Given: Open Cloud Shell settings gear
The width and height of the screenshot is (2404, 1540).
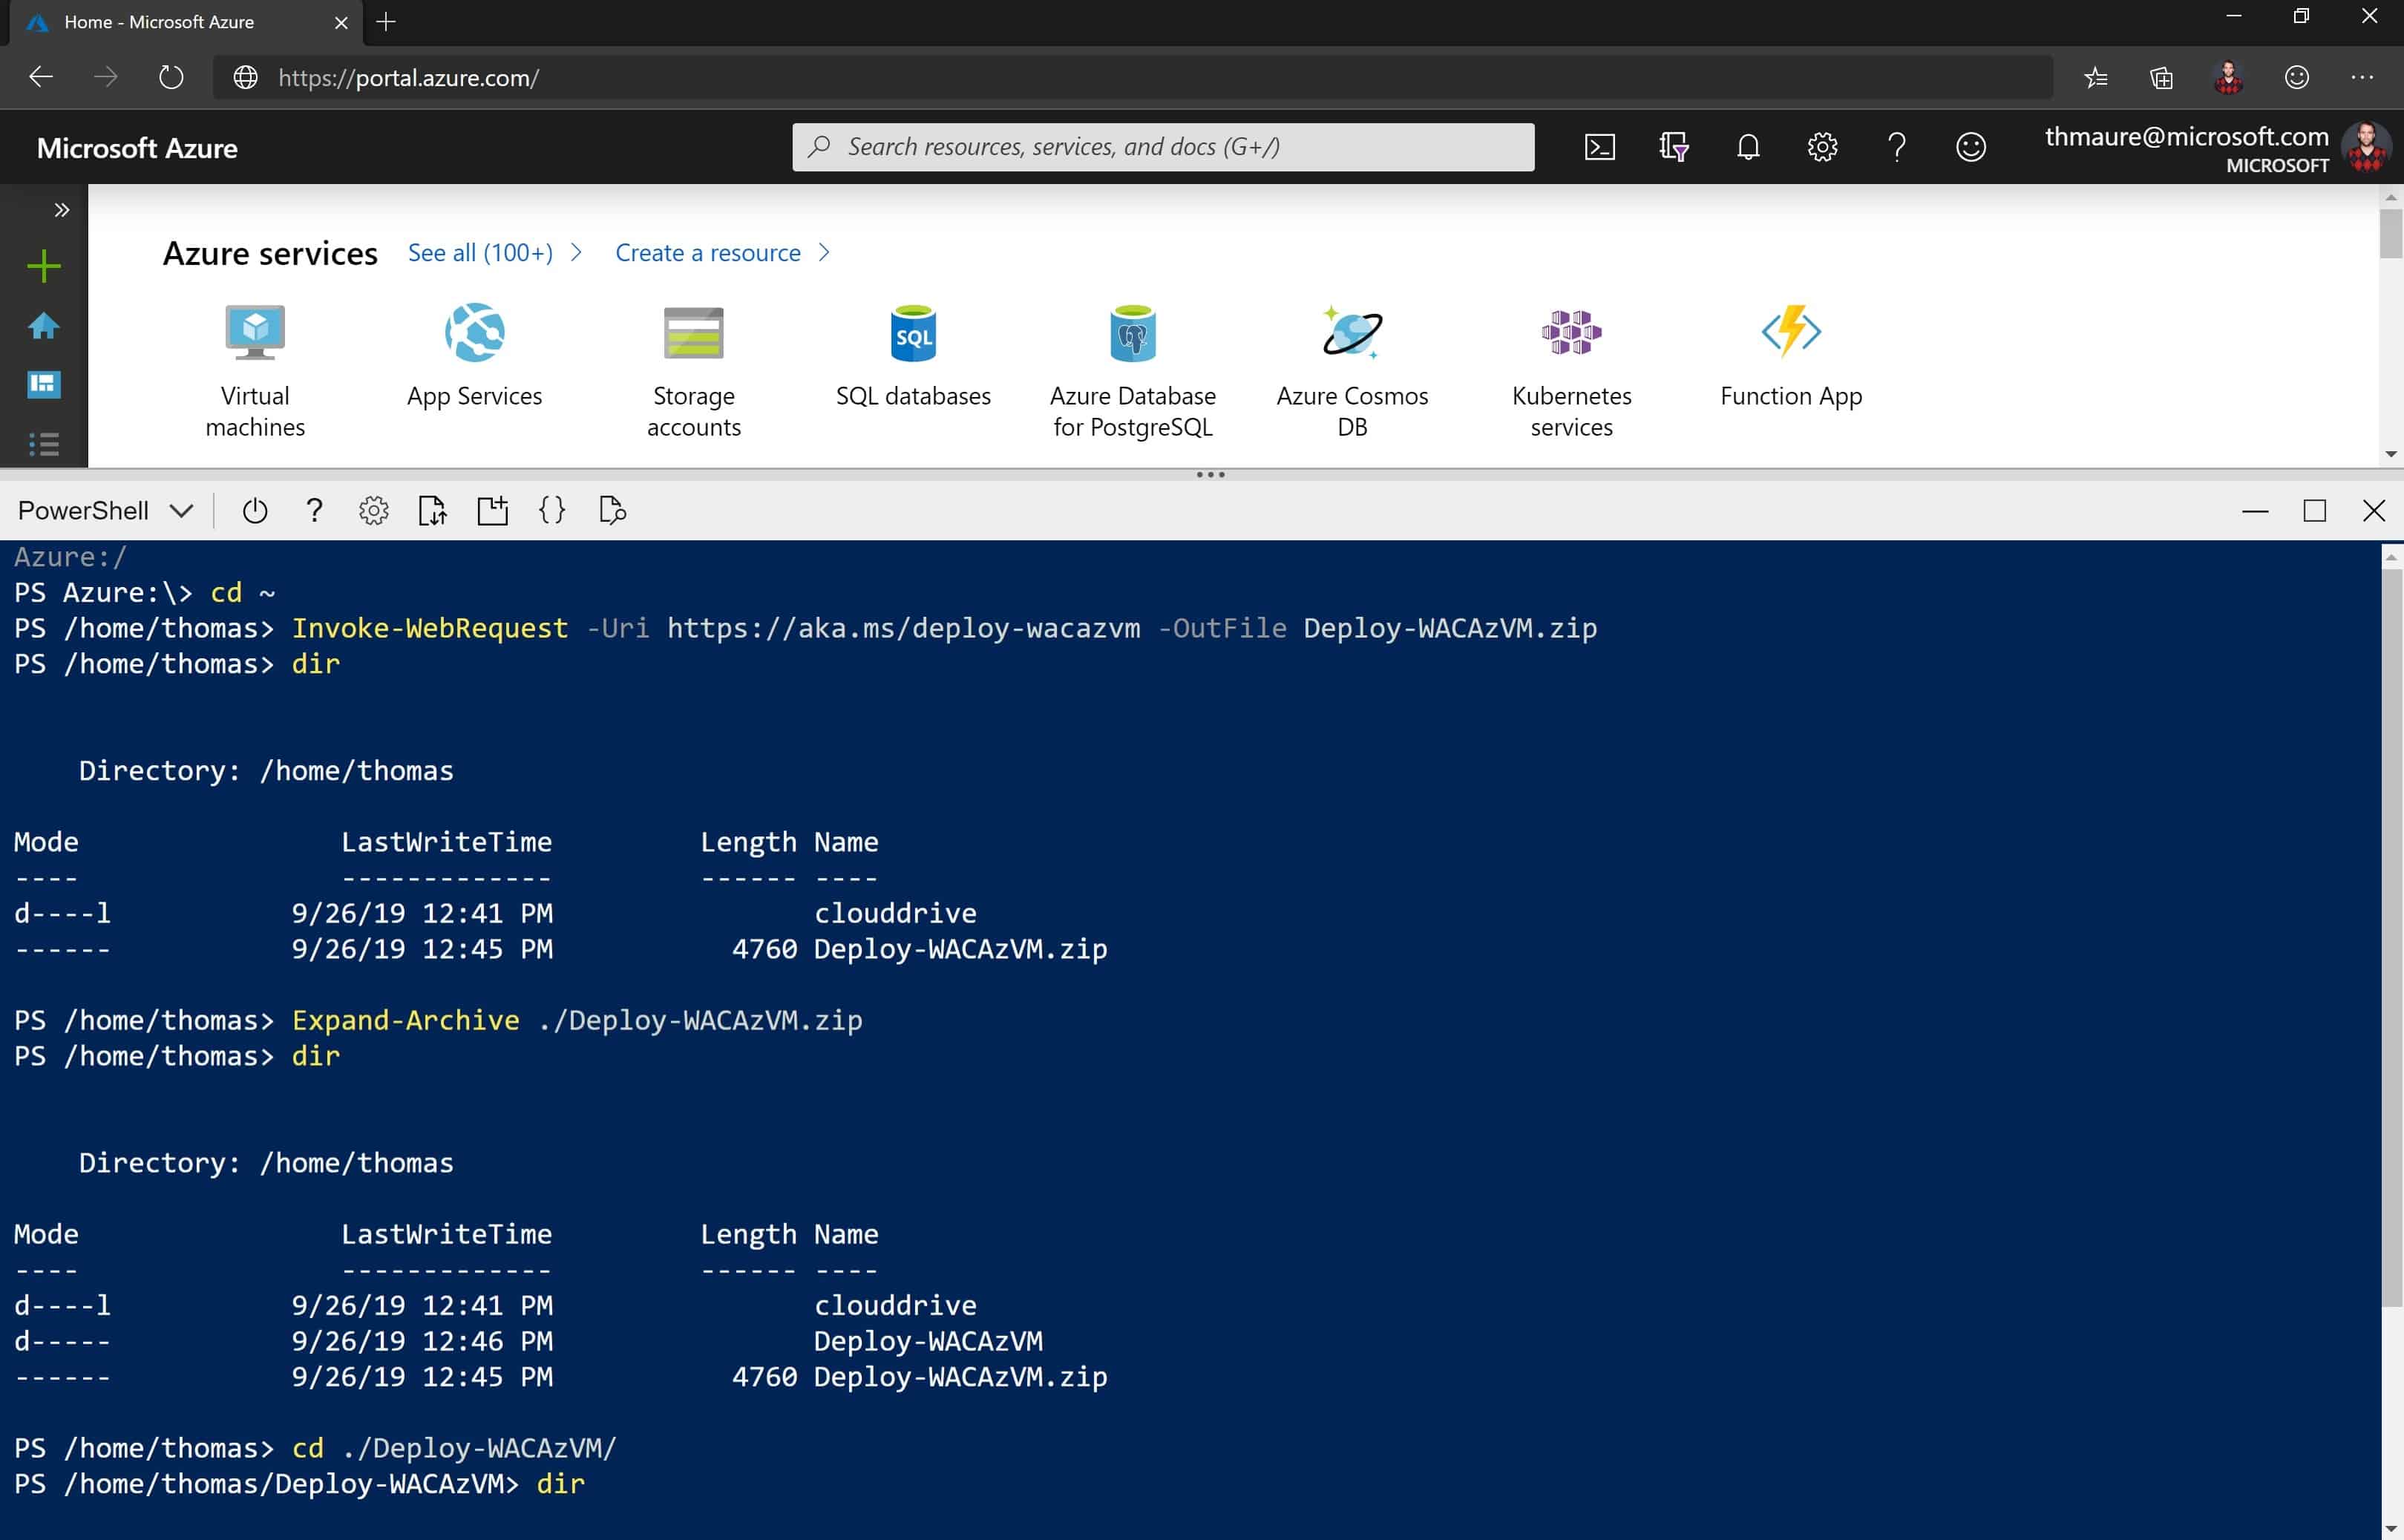Looking at the screenshot, I should click(373, 510).
